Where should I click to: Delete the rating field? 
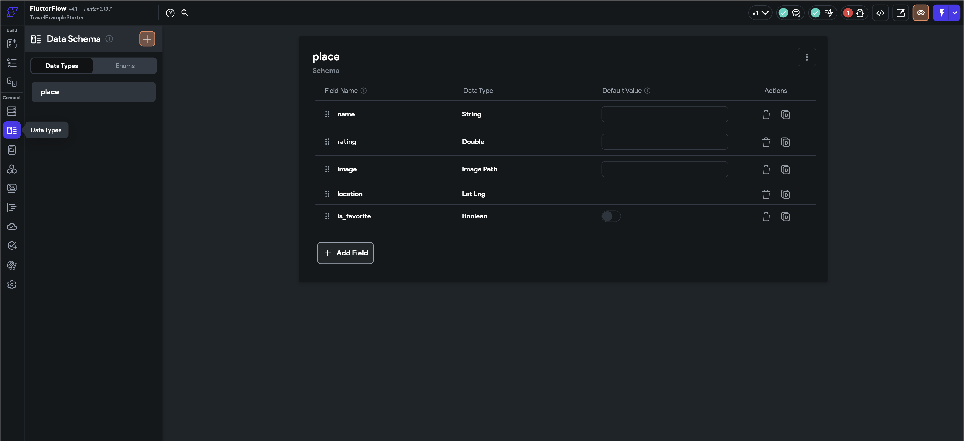766,142
